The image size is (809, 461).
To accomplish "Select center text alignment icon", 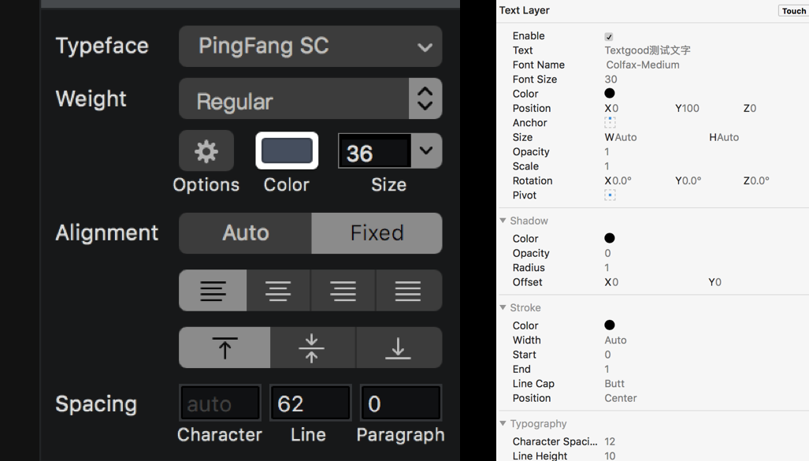I will tap(278, 291).
